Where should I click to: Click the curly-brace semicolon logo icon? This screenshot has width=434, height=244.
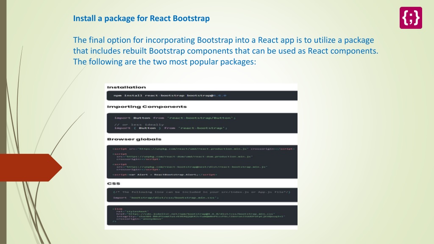pyautogui.click(x=411, y=18)
